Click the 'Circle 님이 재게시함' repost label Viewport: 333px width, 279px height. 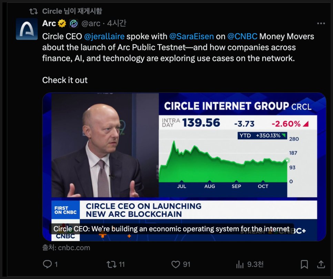click(x=72, y=11)
